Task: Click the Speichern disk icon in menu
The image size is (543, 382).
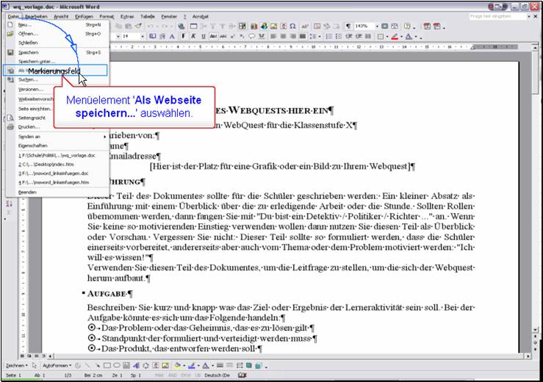Action: point(10,52)
